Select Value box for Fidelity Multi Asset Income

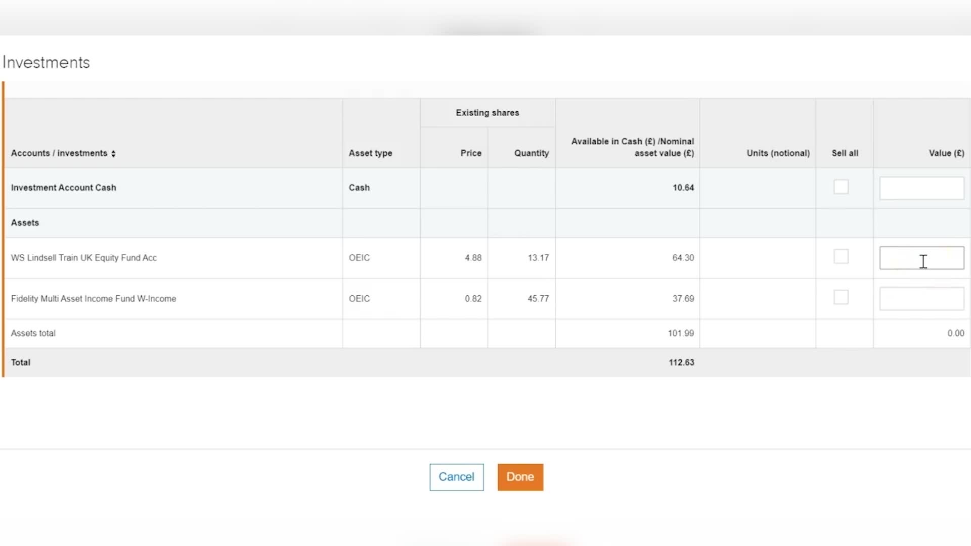click(x=921, y=299)
